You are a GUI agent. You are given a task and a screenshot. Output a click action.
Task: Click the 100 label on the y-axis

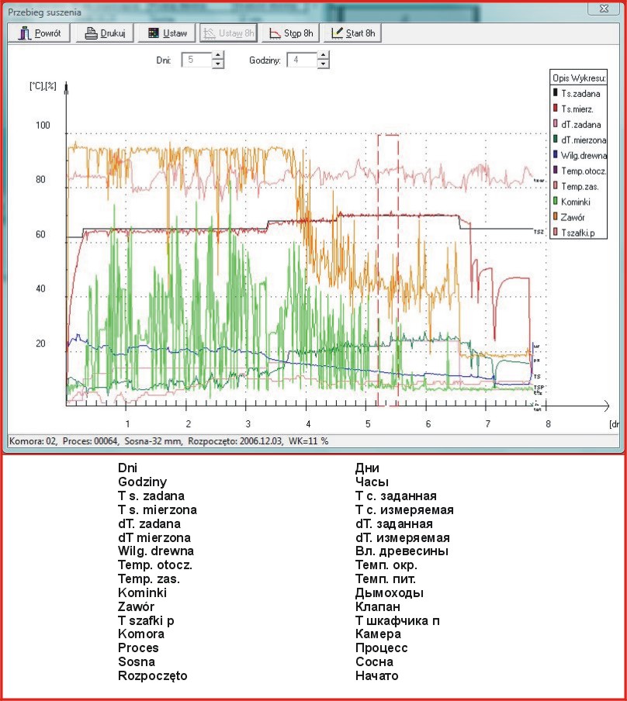[43, 125]
